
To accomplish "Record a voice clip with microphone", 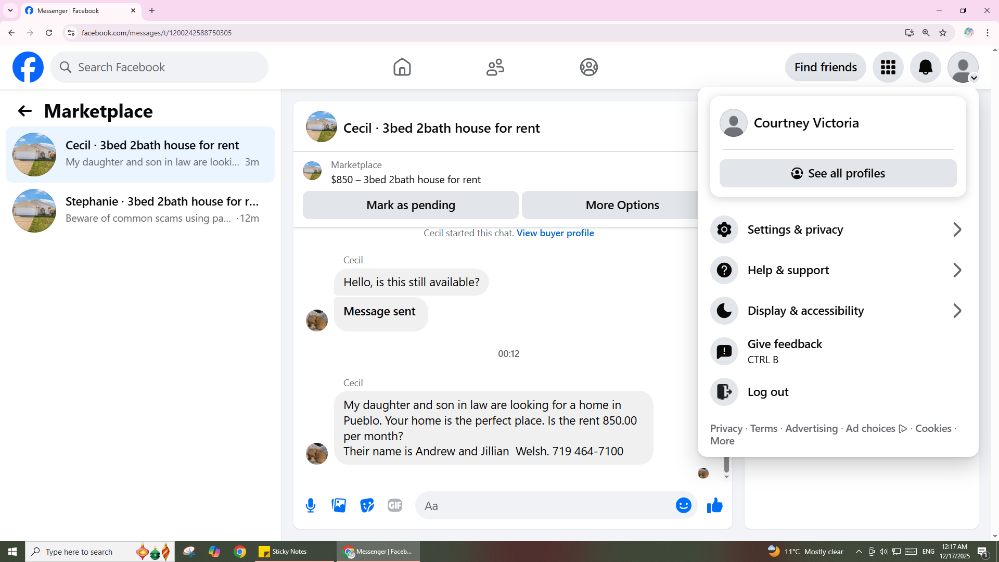I will point(311,505).
